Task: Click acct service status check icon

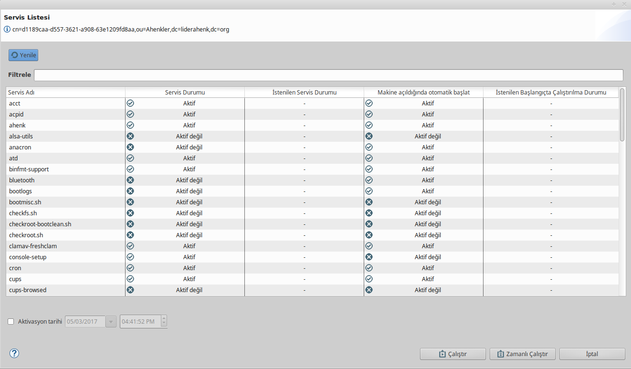Action: tap(130, 103)
